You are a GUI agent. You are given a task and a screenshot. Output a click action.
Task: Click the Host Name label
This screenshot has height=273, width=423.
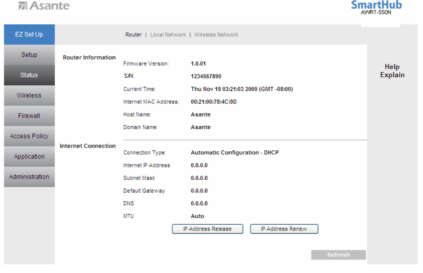click(137, 114)
